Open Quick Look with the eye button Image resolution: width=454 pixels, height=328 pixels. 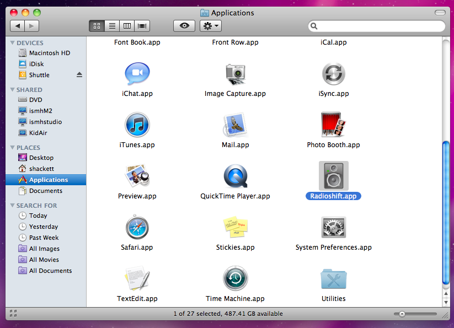tap(184, 26)
